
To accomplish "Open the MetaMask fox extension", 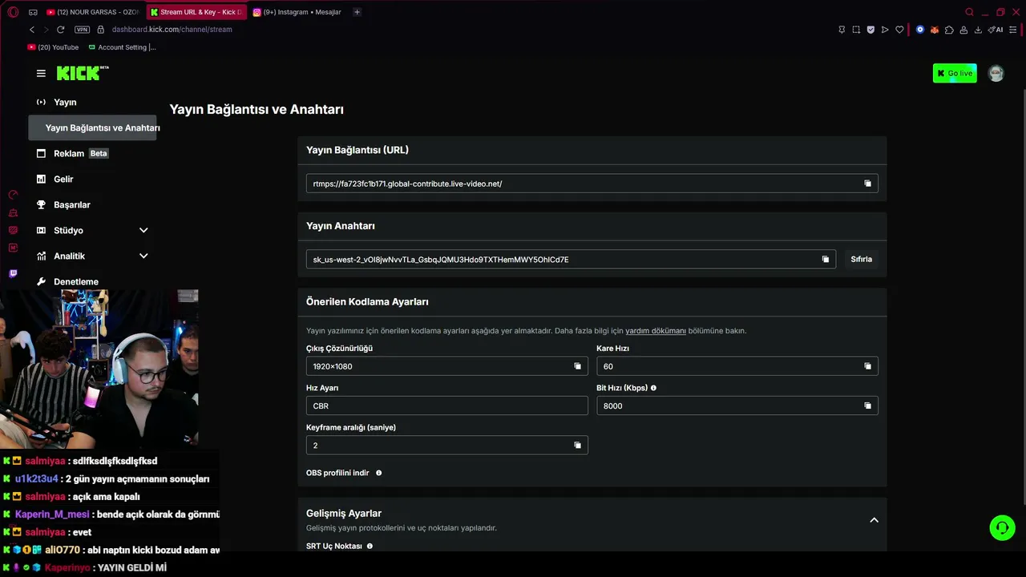I will coord(934,30).
